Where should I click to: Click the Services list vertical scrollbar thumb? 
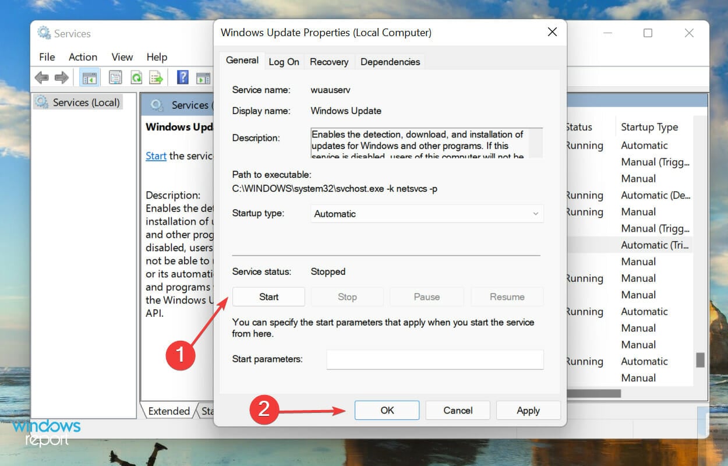(700, 359)
